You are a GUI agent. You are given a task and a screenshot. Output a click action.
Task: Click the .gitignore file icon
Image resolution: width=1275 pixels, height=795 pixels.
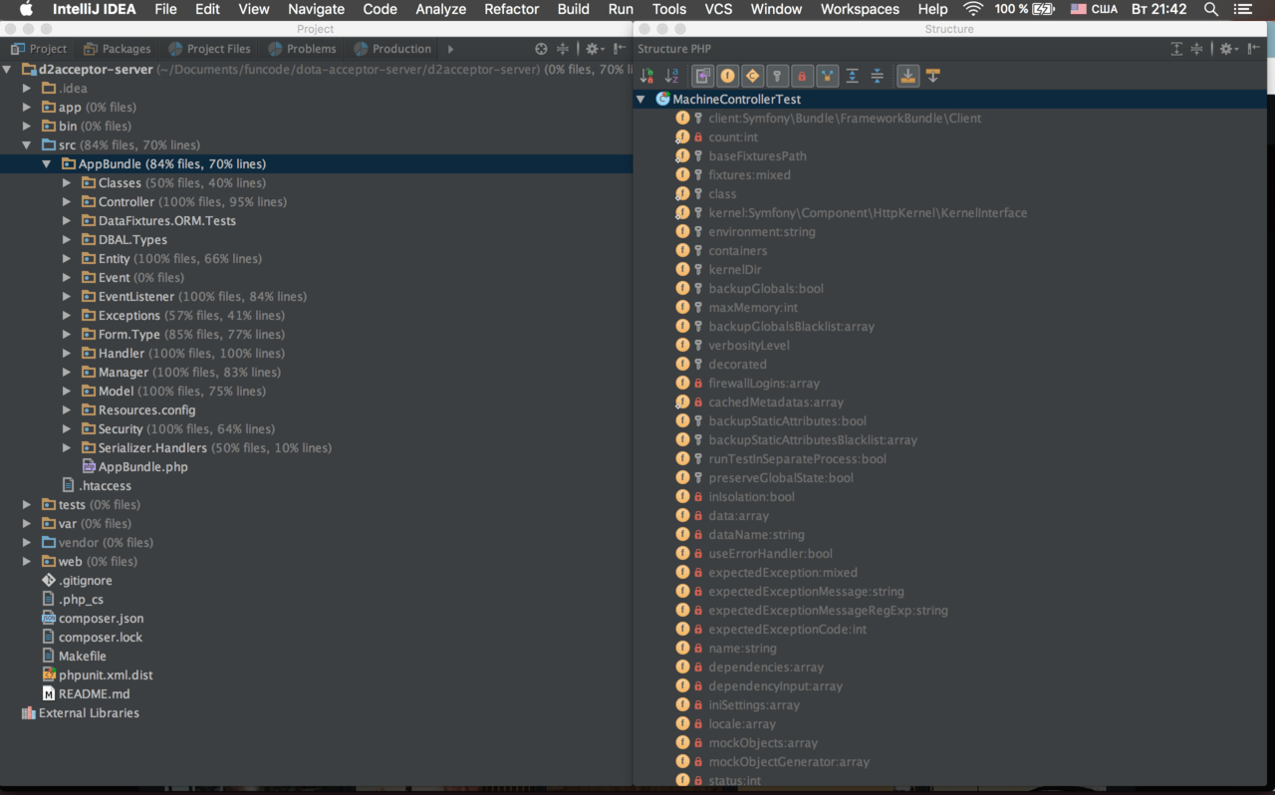coord(49,581)
